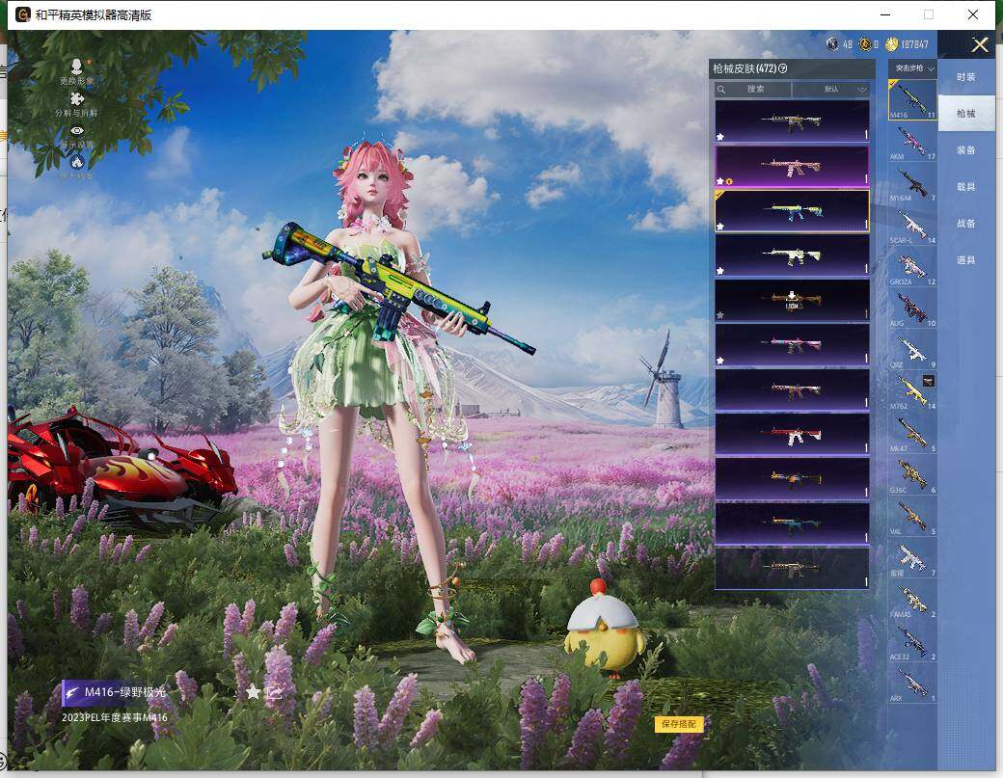
Task: Open the 默认 sort order dropdown
Action: pyautogui.click(x=831, y=90)
